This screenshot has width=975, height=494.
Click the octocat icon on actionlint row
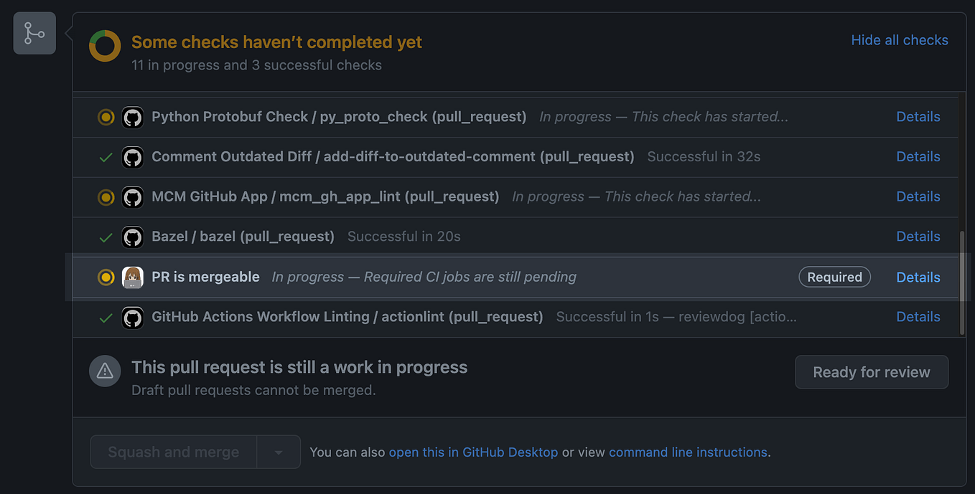[133, 317]
